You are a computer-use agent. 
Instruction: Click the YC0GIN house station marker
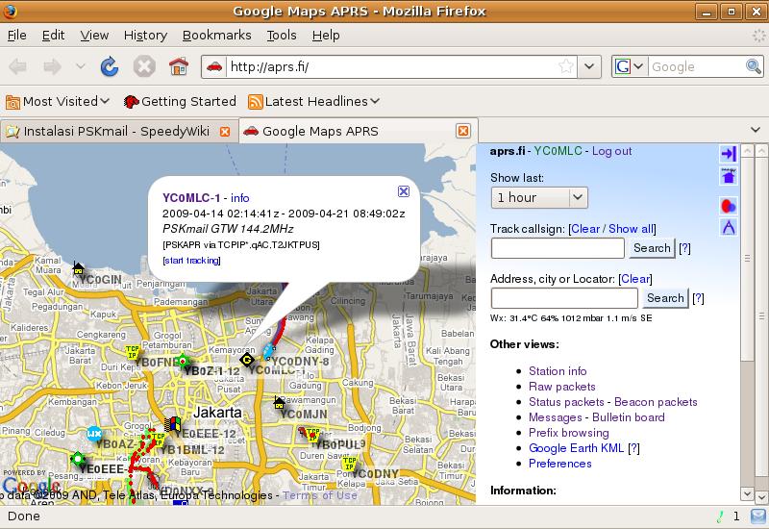tap(78, 268)
